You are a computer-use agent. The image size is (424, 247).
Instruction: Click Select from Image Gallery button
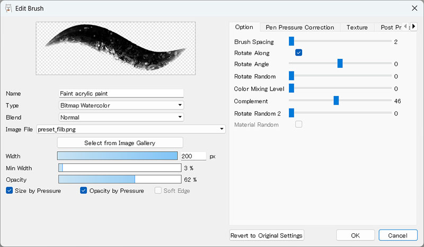click(120, 143)
